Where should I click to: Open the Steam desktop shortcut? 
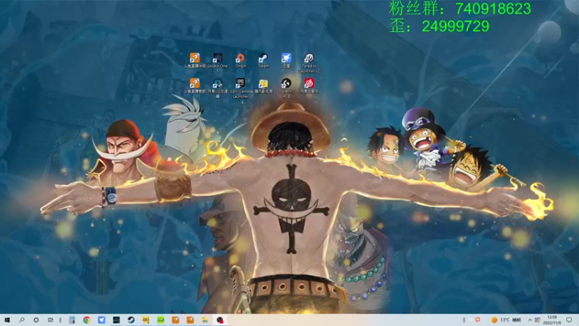pyautogui.click(x=263, y=61)
